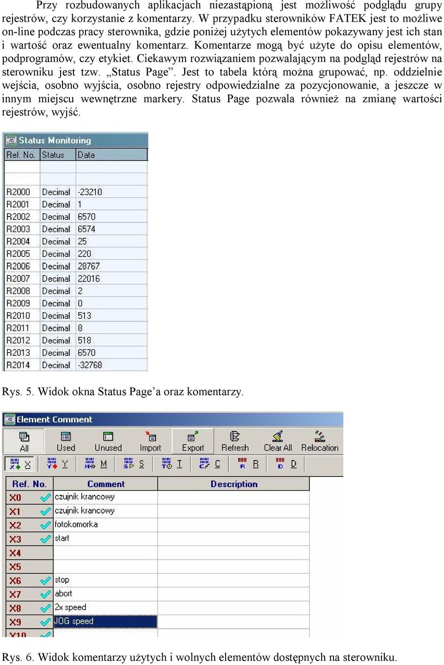Click the Status Monitoring title bar icon
444x665 pixels.
(12, 140)
